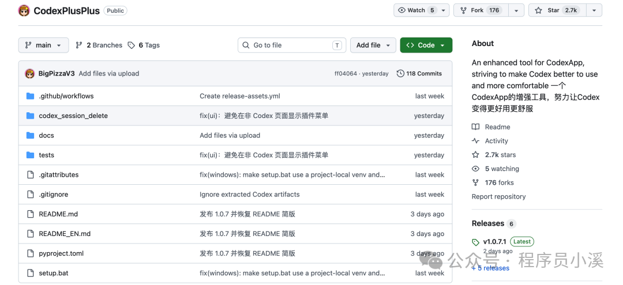Open the BigPizzaV3 author link
The width and height of the screenshot is (623, 285).
pyautogui.click(x=57, y=73)
